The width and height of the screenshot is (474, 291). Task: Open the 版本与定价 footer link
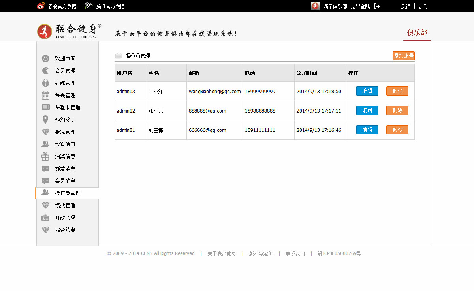tap(261, 253)
